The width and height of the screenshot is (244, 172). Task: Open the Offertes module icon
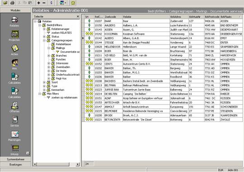(x=15, y=105)
